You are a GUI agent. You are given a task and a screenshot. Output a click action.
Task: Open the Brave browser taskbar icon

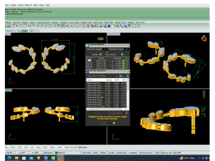point(39,158)
